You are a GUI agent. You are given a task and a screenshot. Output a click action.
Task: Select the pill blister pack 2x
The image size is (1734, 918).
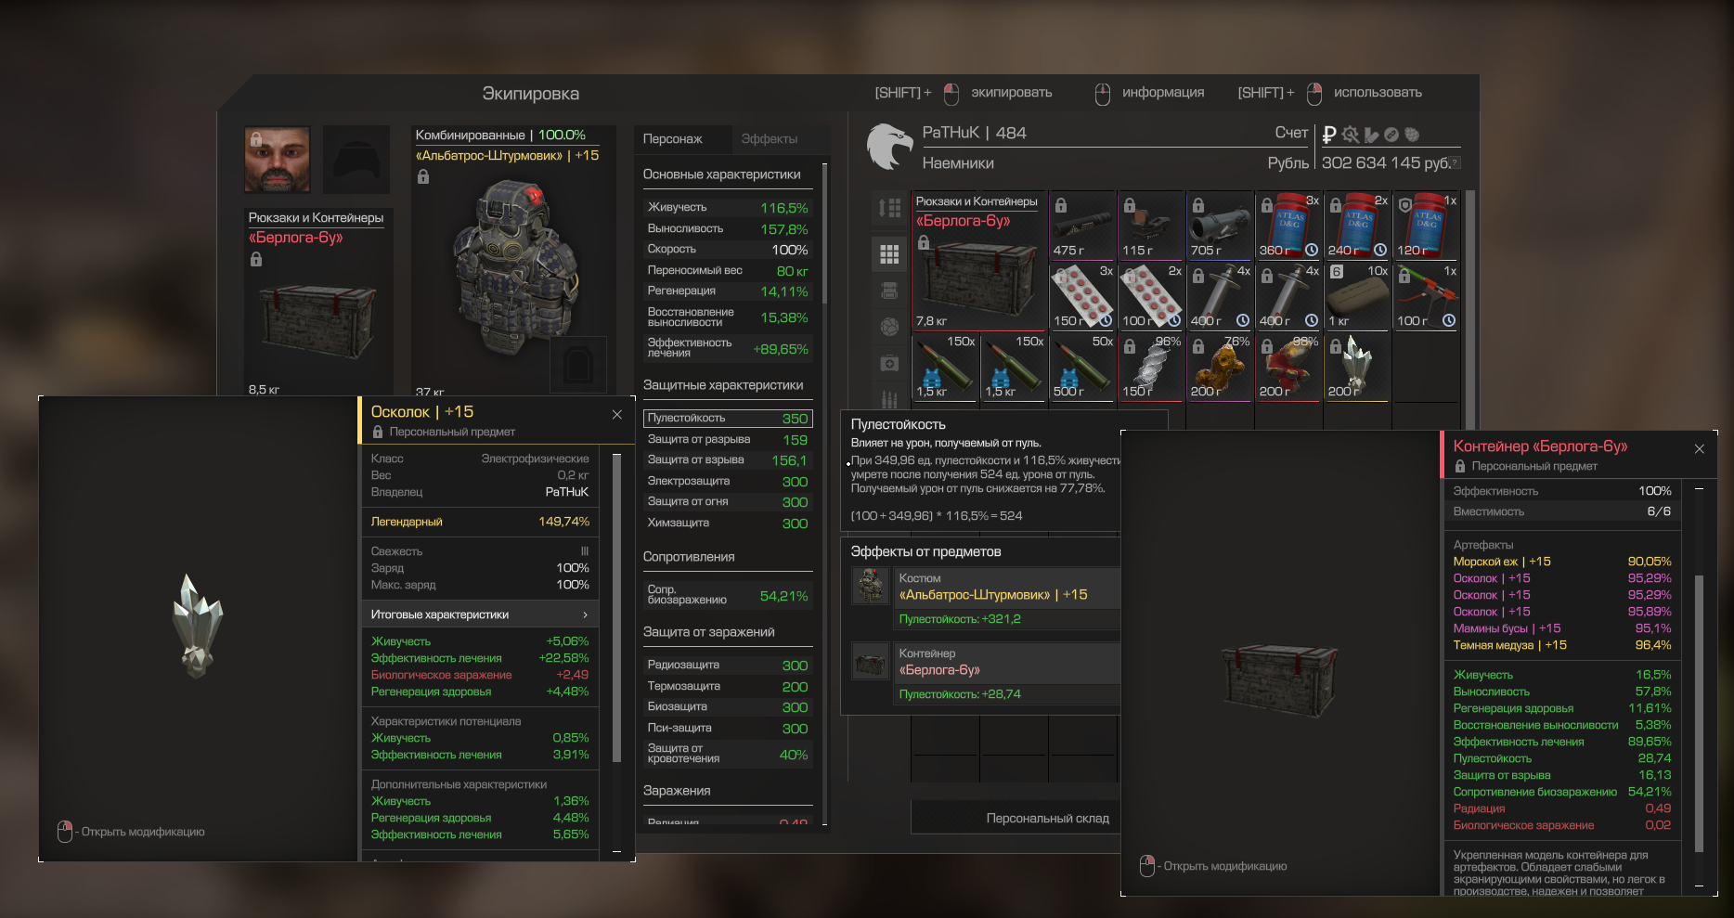tap(1151, 296)
